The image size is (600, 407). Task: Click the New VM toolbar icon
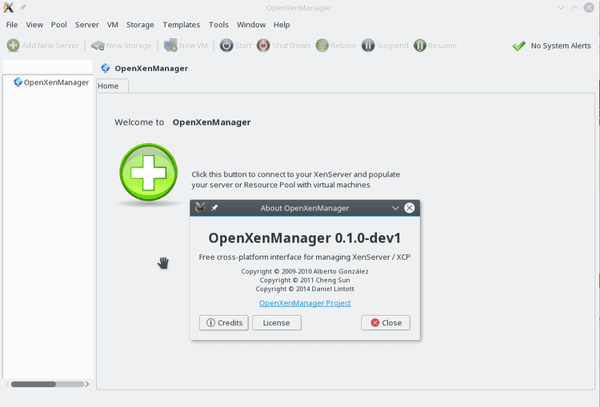(170, 46)
